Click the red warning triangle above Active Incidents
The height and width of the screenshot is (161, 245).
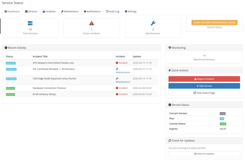coord(92,23)
